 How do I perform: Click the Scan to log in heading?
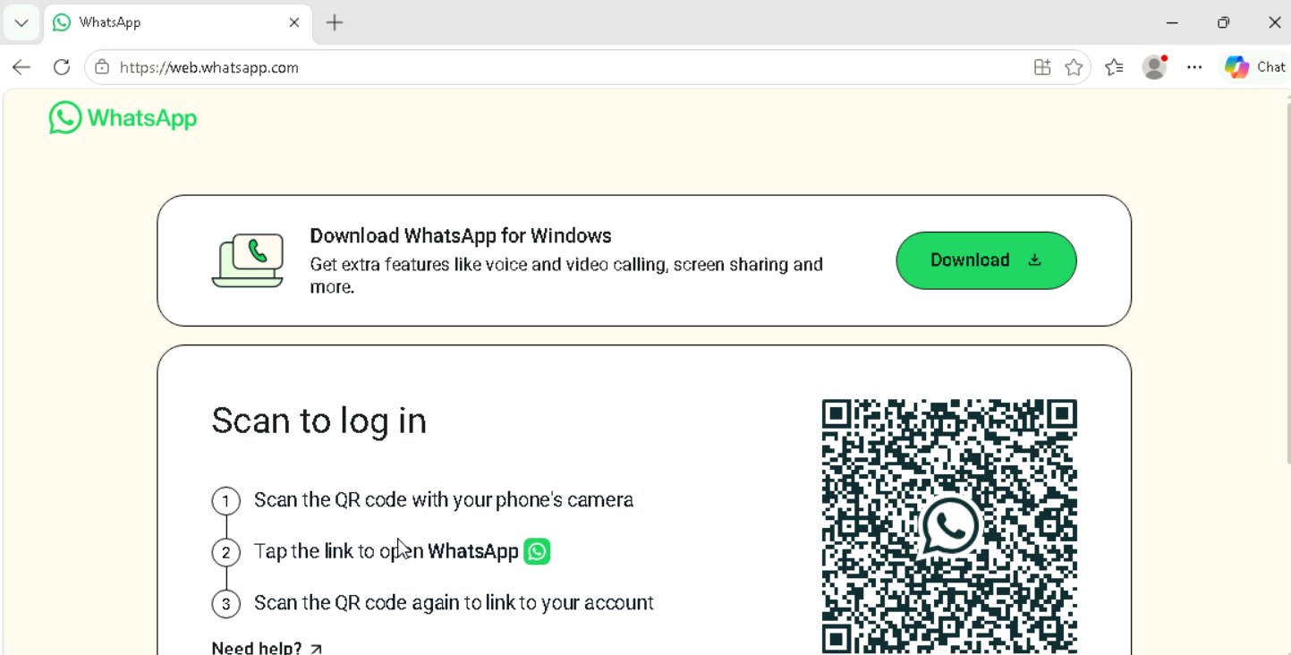[319, 421]
